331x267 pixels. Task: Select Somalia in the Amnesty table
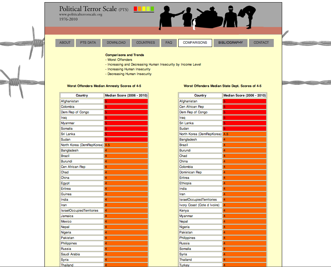coord(82,129)
